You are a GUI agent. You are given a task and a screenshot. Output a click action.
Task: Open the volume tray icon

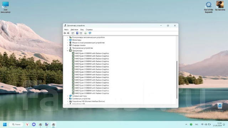206,124
